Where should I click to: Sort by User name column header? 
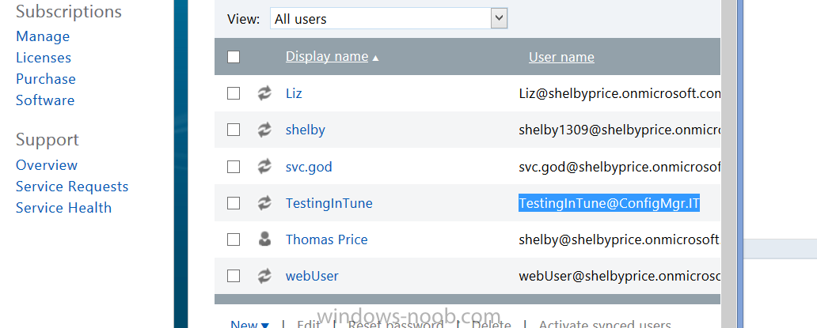point(561,57)
